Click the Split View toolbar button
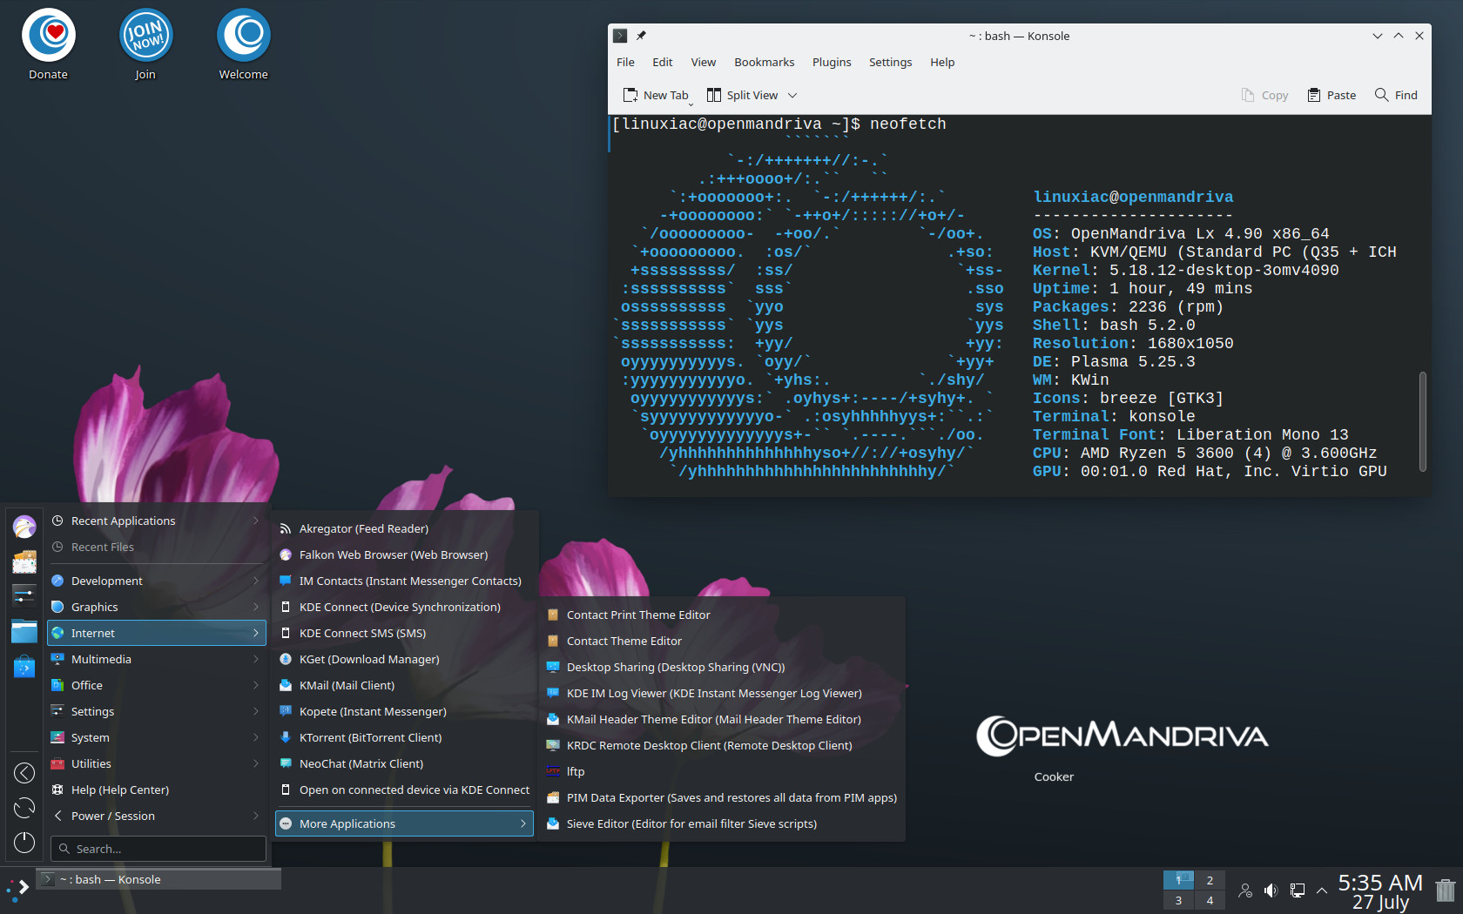The width and height of the screenshot is (1463, 914). pos(742,95)
